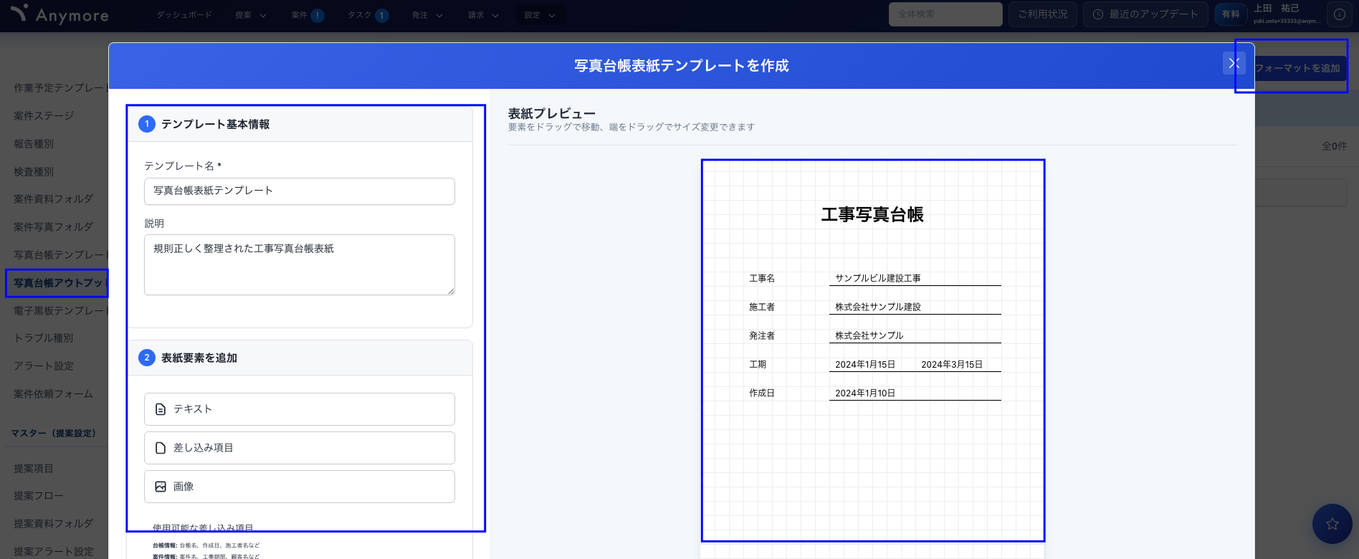The height and width of the screenshot is (559, 1359).
Task: Open 提案項目 in sidebar
Action: pos(34,469)
